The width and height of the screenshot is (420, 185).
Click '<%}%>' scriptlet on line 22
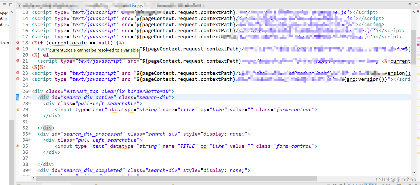39,67
